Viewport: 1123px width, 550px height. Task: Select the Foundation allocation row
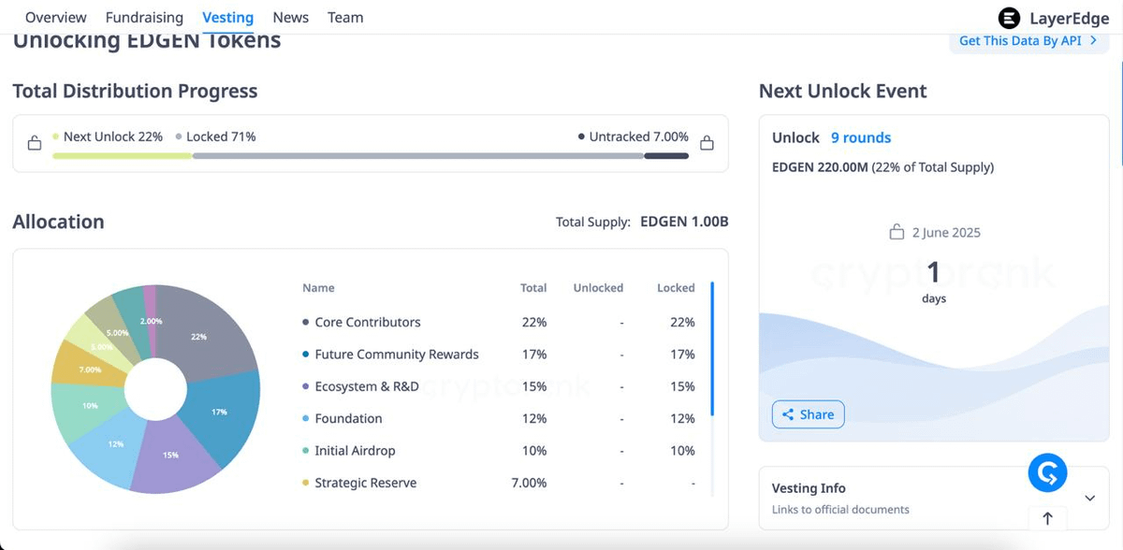click(499, 418)
